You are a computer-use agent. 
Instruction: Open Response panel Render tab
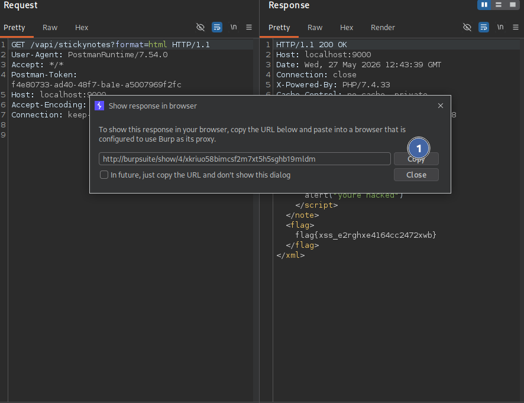point(383,28)
